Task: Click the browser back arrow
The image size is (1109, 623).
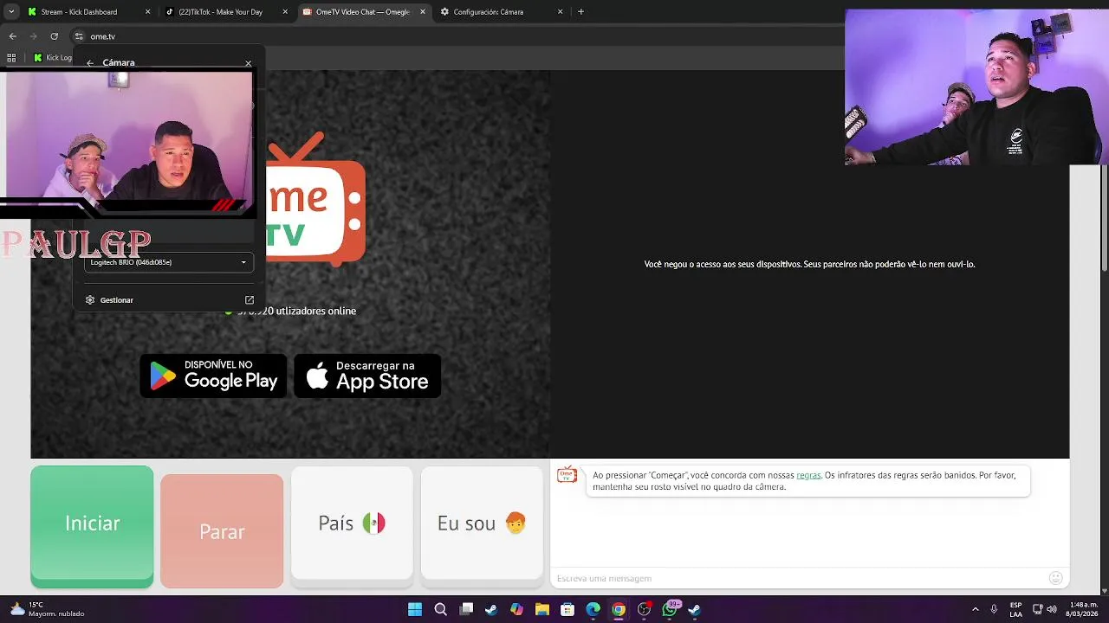Action: click(12, 36)
